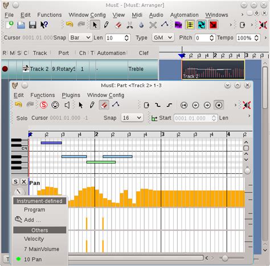Screen dimensions: 270x266
Task: Click the Pitch value input field
Action: 202,38
